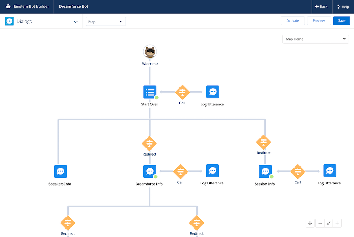354x237 pixels.
Task: Select the Redirect diamond above Dreamforce Info
Action: pyautogui.click(x=149, y=144)
